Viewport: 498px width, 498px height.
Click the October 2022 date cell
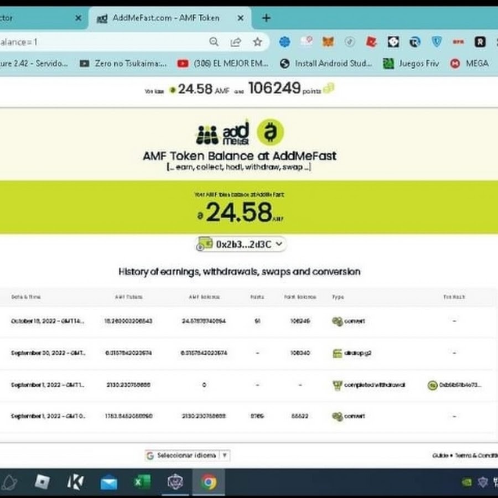pos(48,321)
